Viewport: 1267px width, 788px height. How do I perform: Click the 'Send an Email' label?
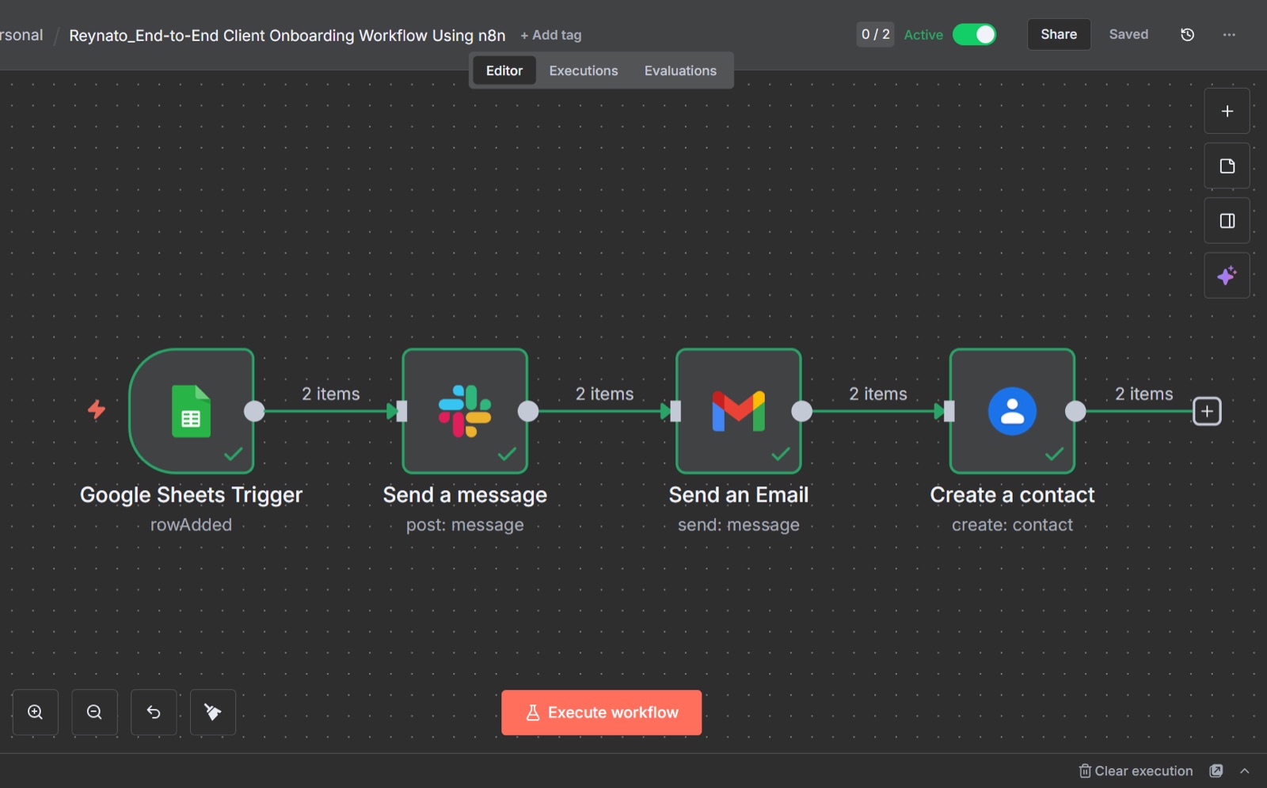click(739, 495)
